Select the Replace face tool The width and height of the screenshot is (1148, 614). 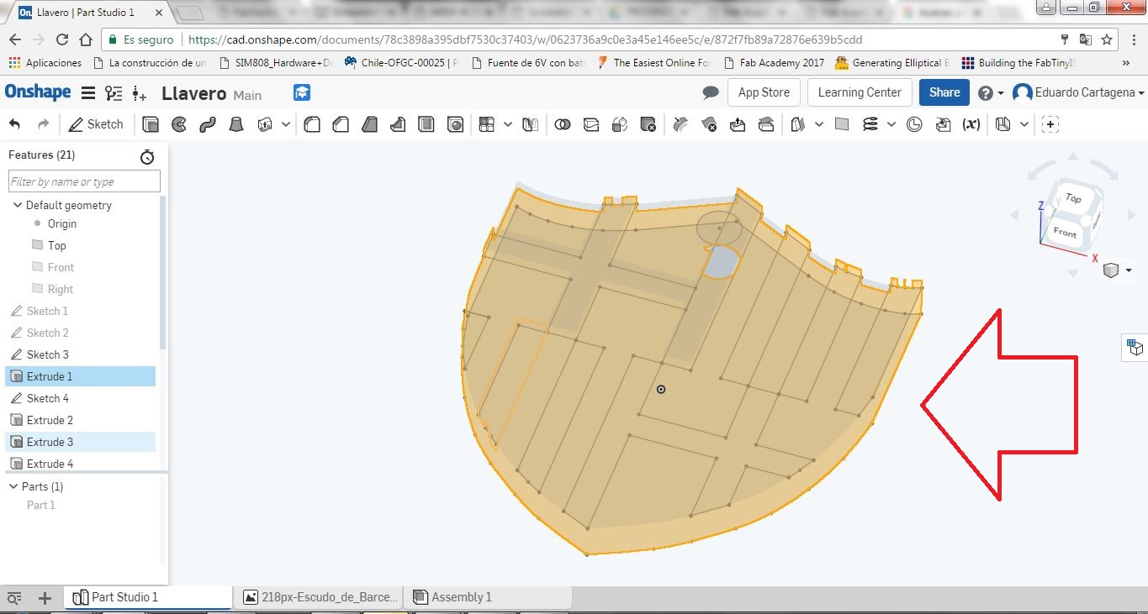pyautogui.click(x=766, y=124)
